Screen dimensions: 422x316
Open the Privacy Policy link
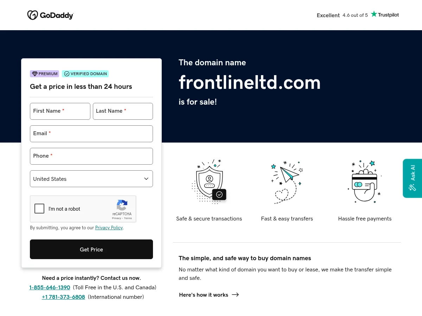[x=109, y=228]
